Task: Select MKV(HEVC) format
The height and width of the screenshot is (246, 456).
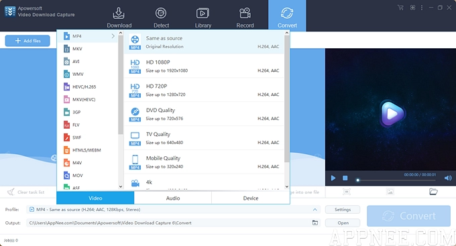Action: pyautogui.click(x=87, y=99)
